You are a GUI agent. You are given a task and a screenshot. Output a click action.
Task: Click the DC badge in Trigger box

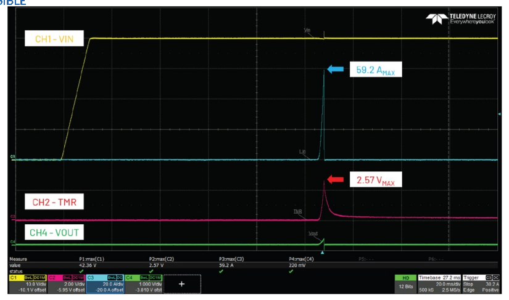(x=495, y=278)
